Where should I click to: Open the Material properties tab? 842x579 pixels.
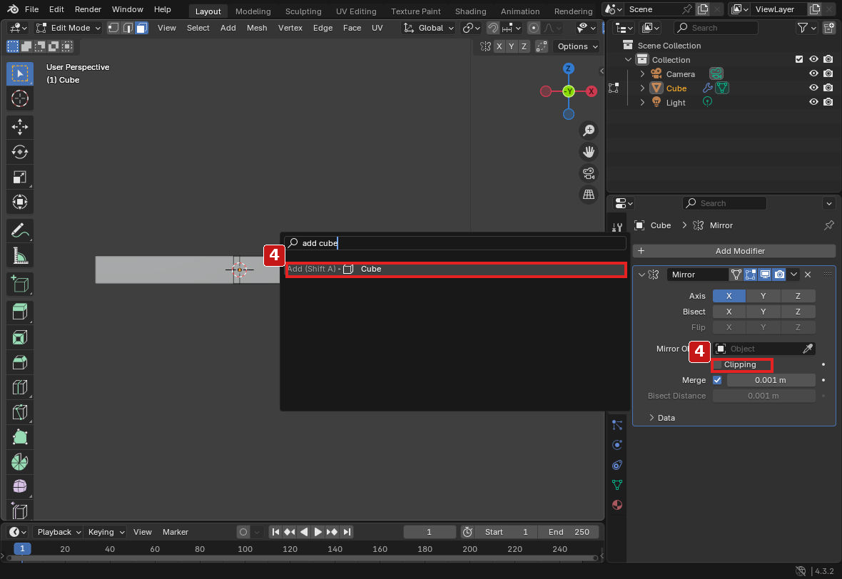[x=617, y=505]
